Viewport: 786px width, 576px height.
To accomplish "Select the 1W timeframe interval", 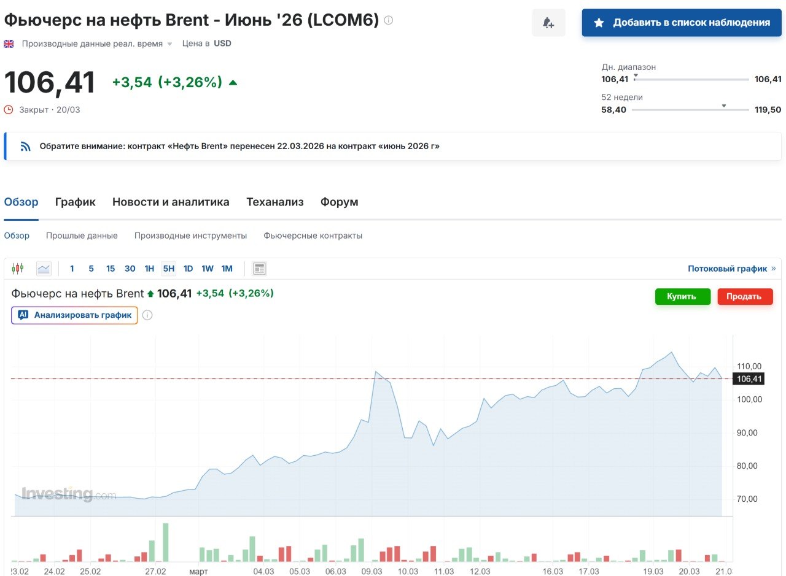I will point(208,268).
